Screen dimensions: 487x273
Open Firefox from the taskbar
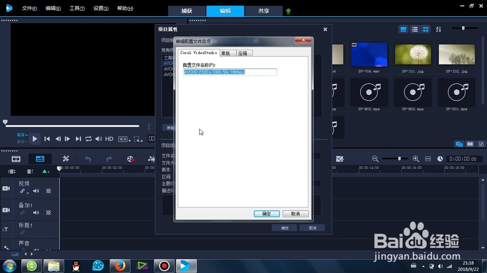coord(120,266)
